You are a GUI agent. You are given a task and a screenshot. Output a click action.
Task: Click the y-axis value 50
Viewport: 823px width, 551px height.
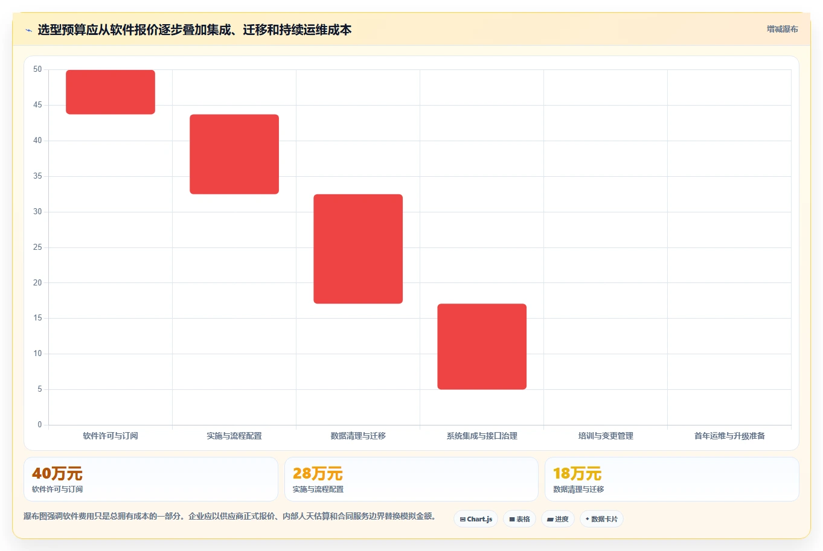[37, 69]
